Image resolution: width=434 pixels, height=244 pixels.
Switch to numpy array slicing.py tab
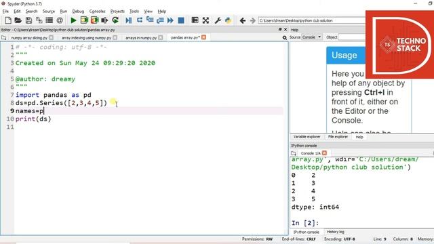pyautogui.click(x=29, y=38)
